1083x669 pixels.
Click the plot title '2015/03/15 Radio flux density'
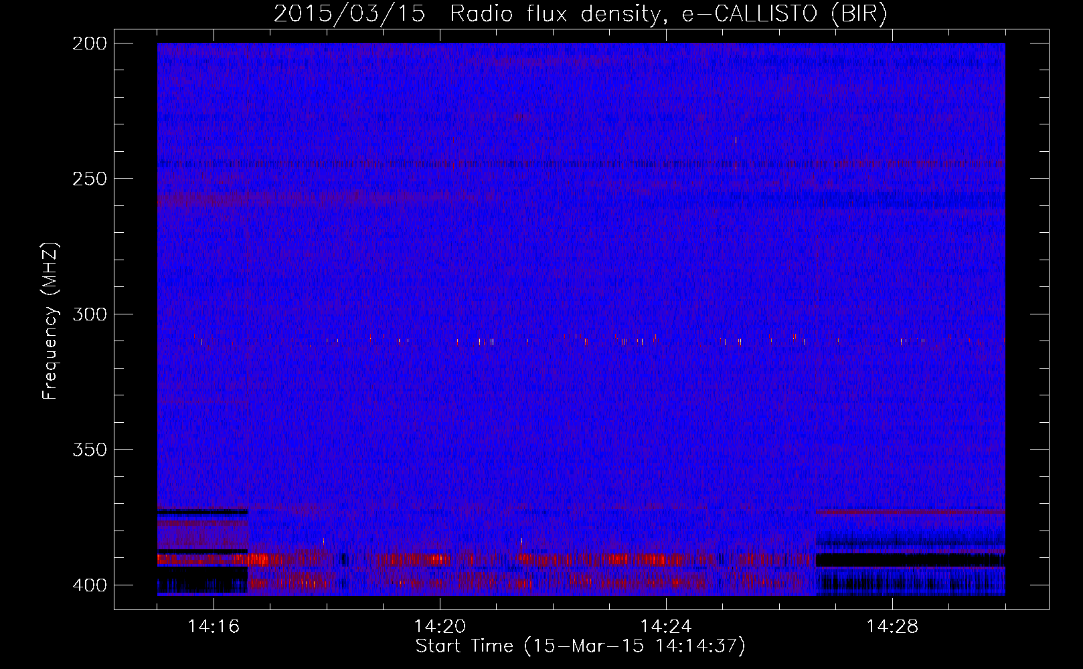coord(581,13)
